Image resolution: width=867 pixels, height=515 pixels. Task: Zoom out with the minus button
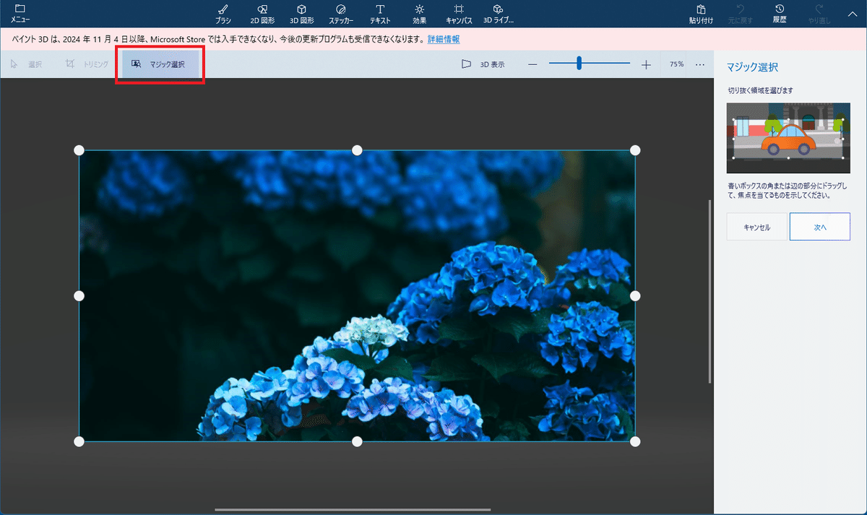[532, 64]
